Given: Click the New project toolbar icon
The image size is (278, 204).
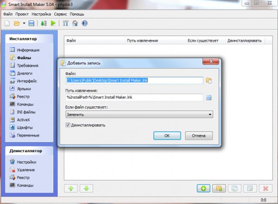Looking at the screenshot, I should [7, 23].
